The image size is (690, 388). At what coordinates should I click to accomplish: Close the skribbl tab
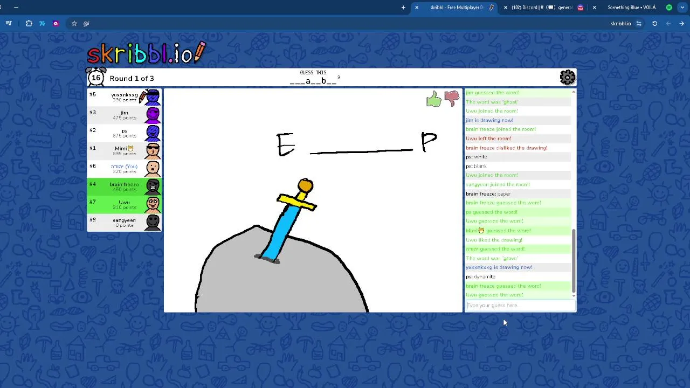click(x=417, y=8)
